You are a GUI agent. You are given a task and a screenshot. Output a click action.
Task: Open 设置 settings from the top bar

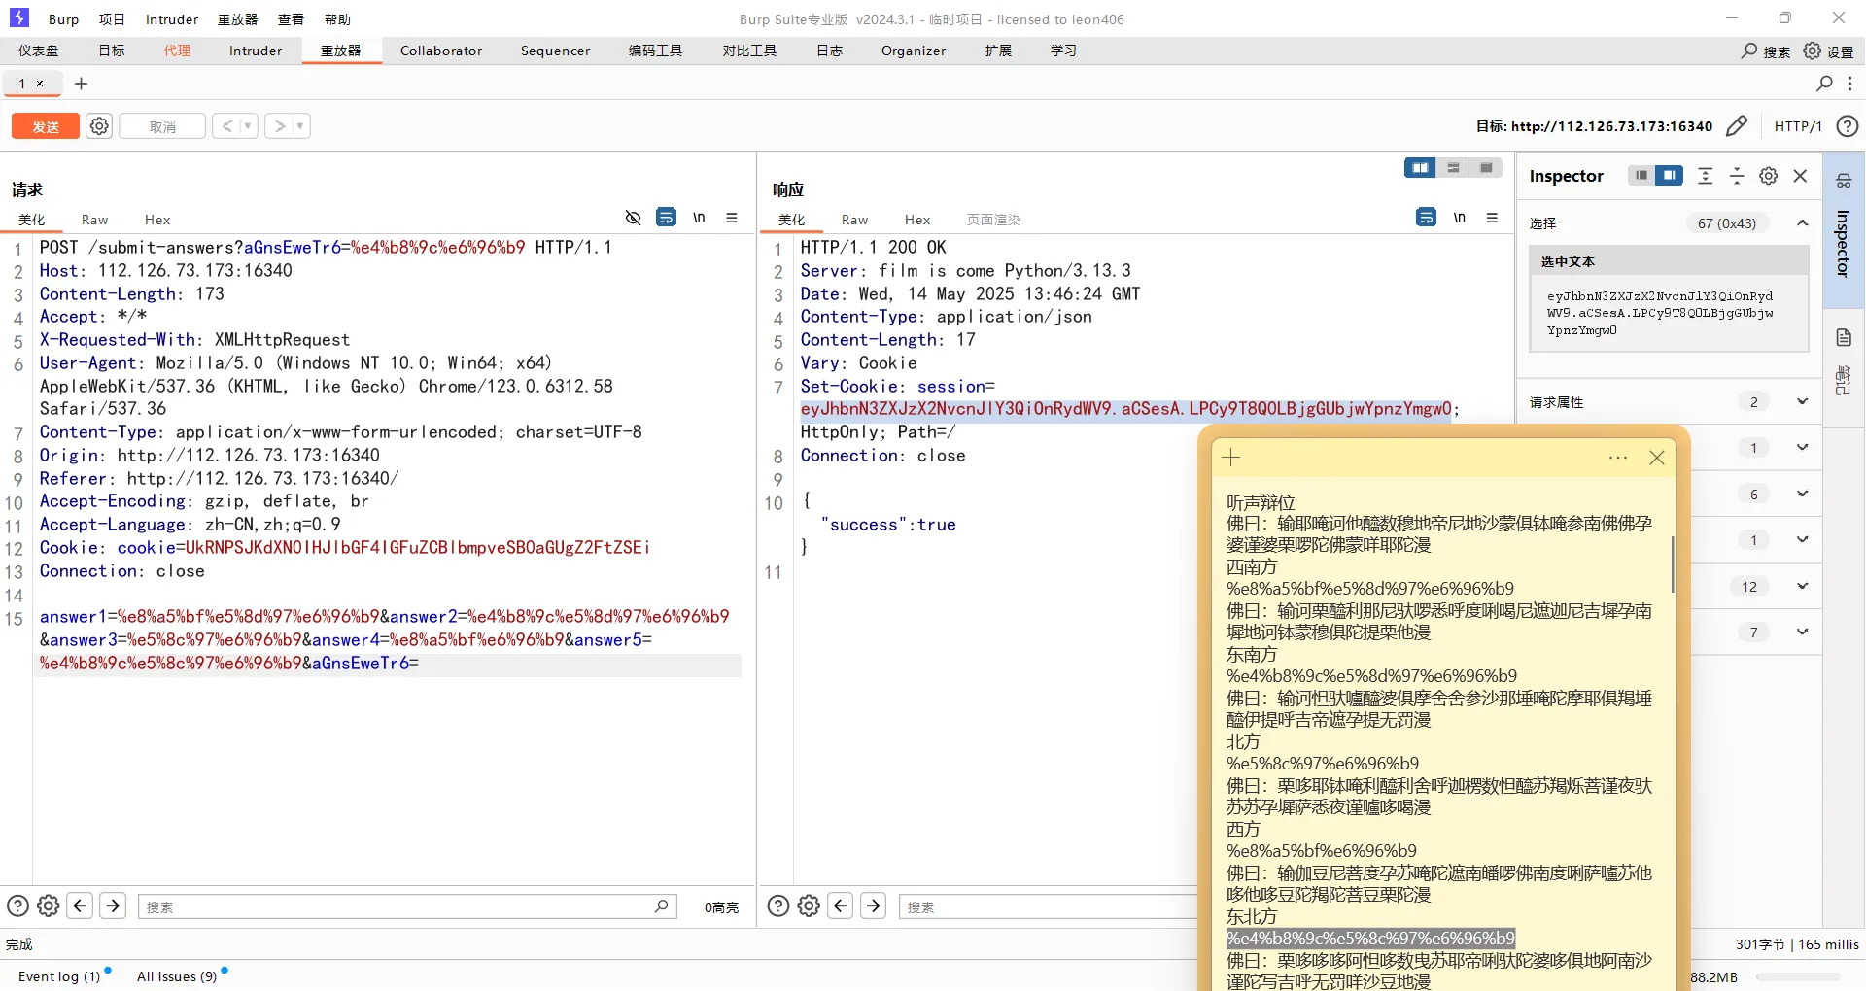(x=1828, y=51)
